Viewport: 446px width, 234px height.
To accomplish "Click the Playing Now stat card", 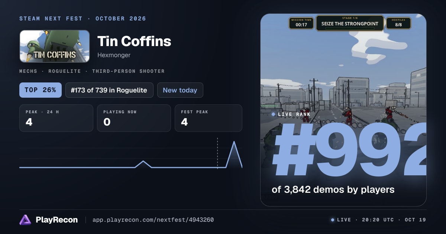I will click(134, 118).
